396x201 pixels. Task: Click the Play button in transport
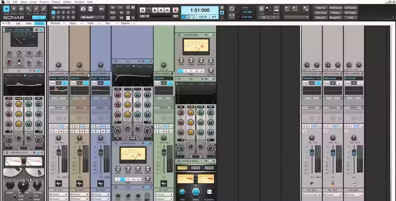(x=155, y=10)
